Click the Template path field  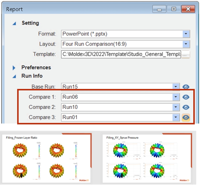(121, 54)
